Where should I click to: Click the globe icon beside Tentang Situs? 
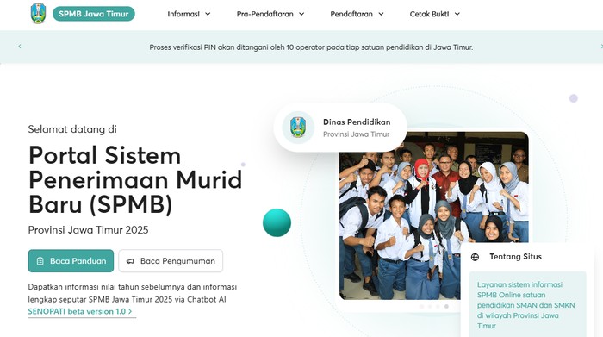pyautogui.click(x=475, y=257)
